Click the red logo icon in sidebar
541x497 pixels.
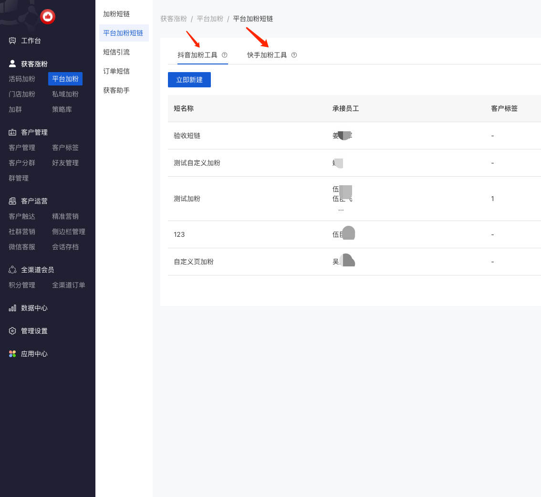pyautogui.click(x=48, y=17)
